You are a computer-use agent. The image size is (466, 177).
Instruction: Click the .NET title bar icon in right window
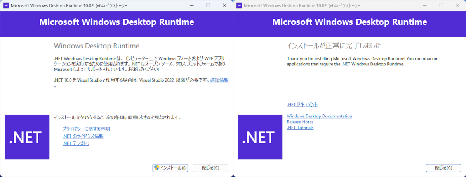pyautogui.click(x=239, y=5)
